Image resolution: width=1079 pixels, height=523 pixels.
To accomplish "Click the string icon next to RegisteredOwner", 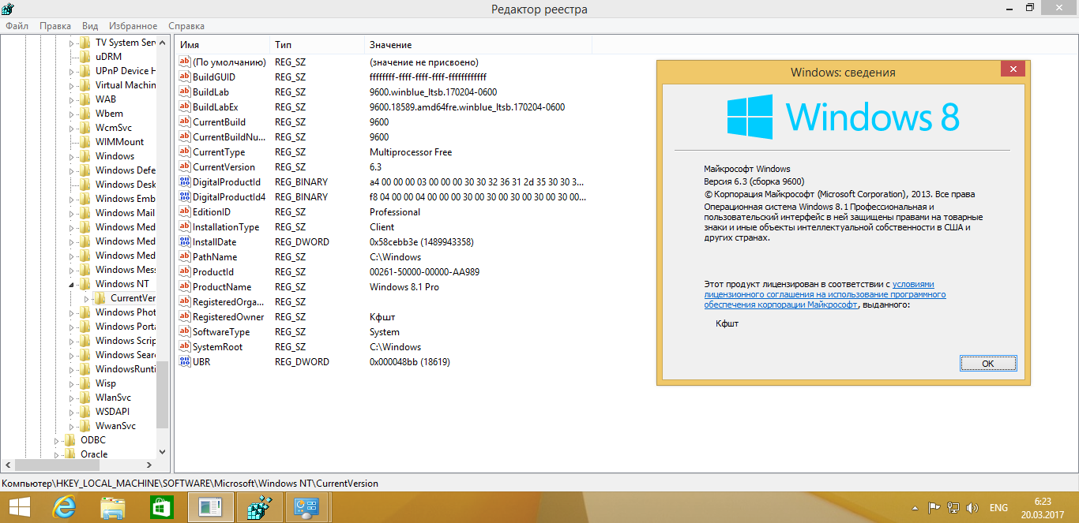I will click(x=185, y=317).
